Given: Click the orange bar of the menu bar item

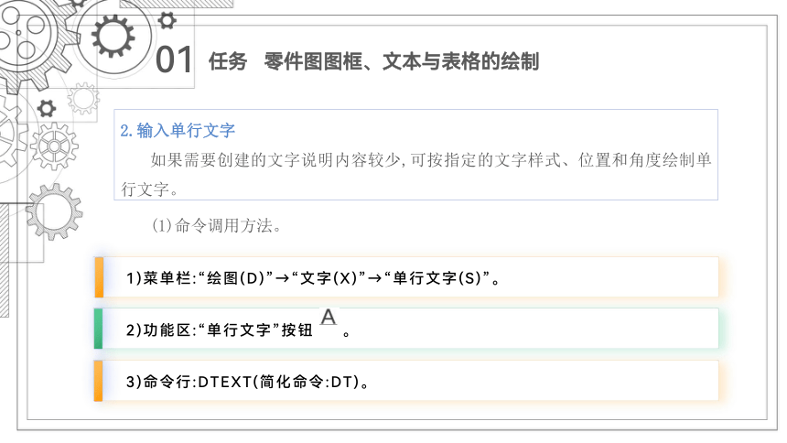Looking at the screenshot, I should point(99,277).
